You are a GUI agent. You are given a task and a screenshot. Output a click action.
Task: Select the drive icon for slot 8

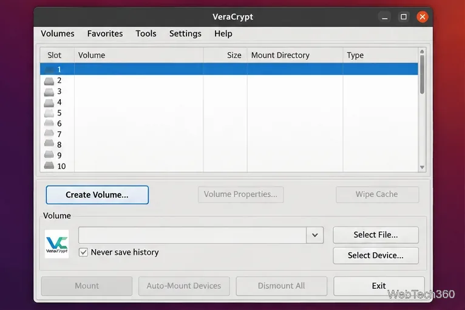pyautogui.click(x=49, y=143)
